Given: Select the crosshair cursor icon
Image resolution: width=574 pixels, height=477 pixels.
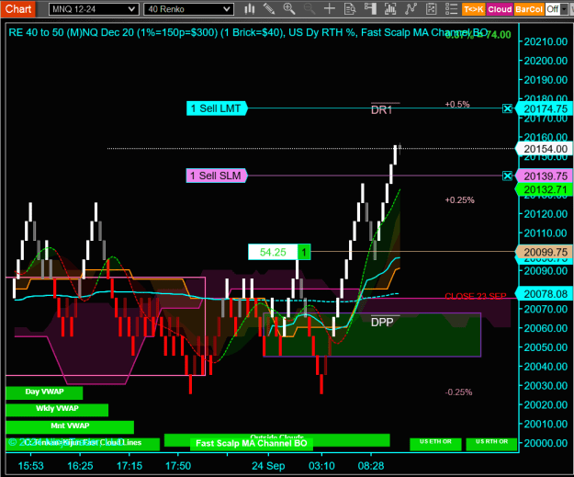Looking at the screenshot, I should (330, 9).
